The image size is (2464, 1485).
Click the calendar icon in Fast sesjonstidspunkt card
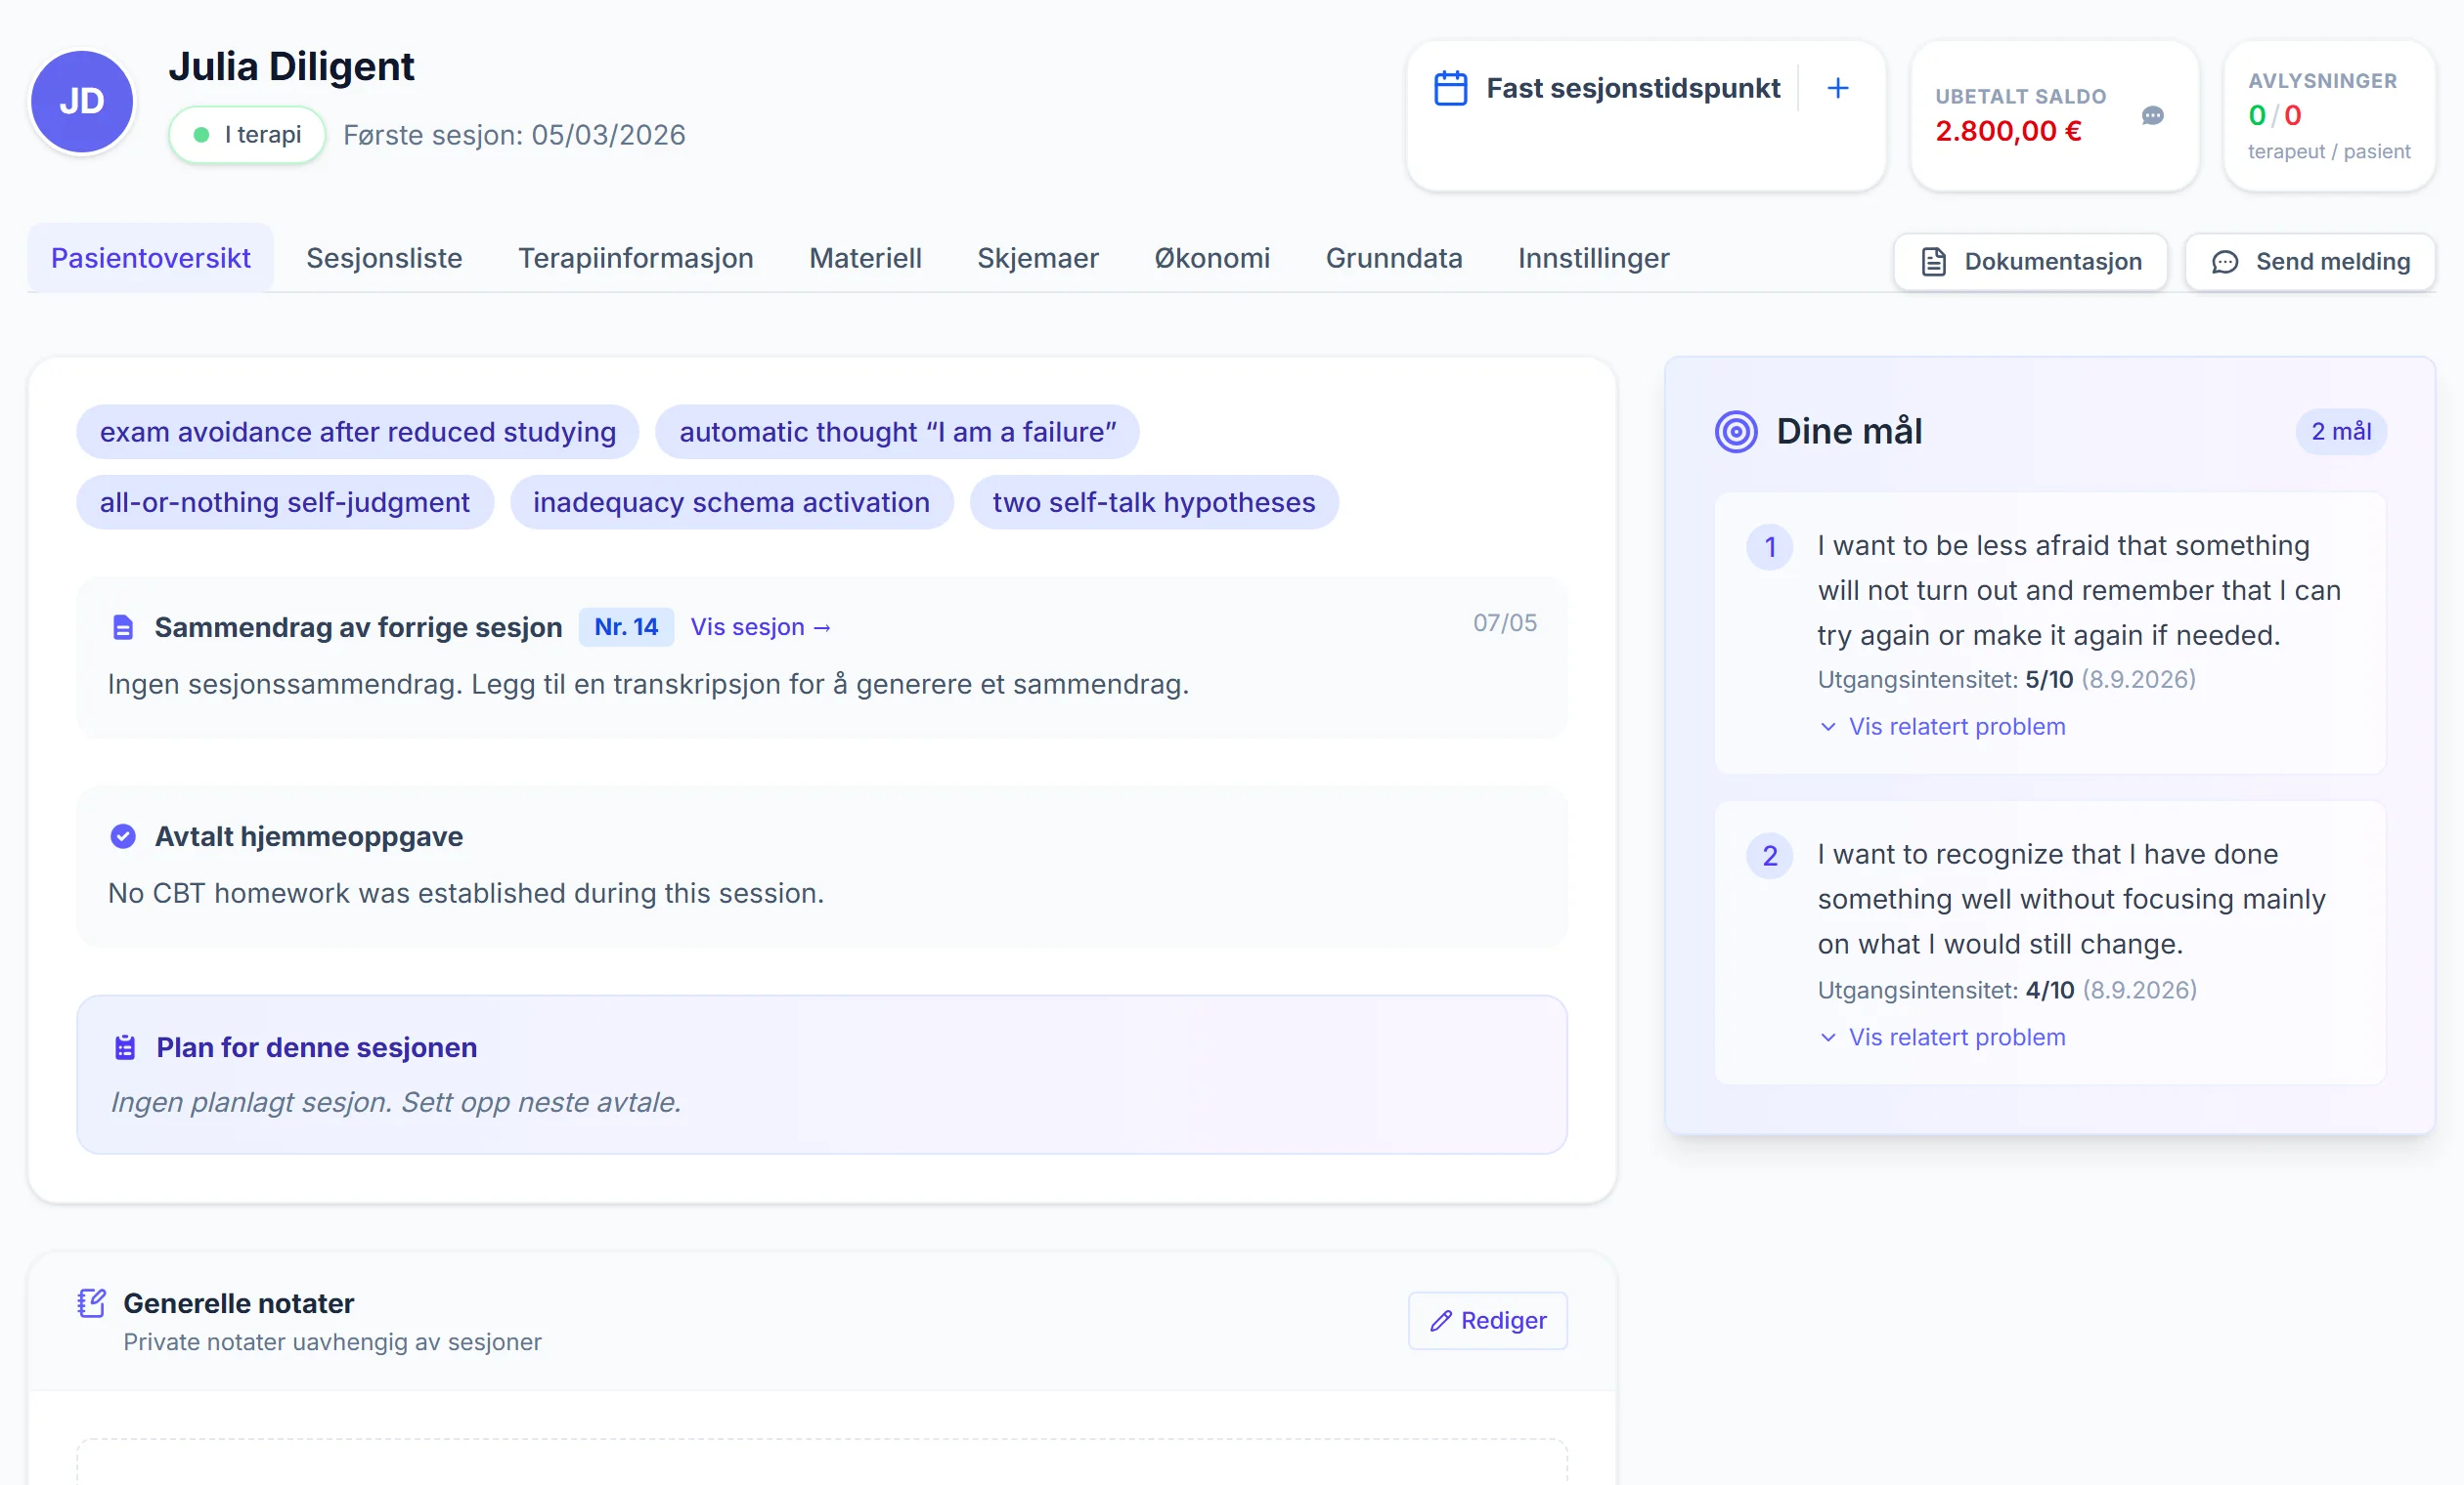pos(1450,88)
